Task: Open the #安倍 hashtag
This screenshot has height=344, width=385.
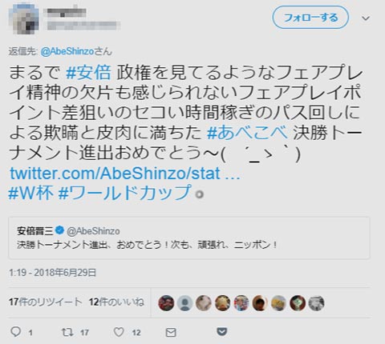Action: click(88, 72)
